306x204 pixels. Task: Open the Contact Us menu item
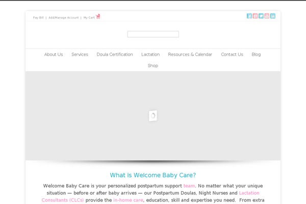pyautogui.click(x=232, y=55)
